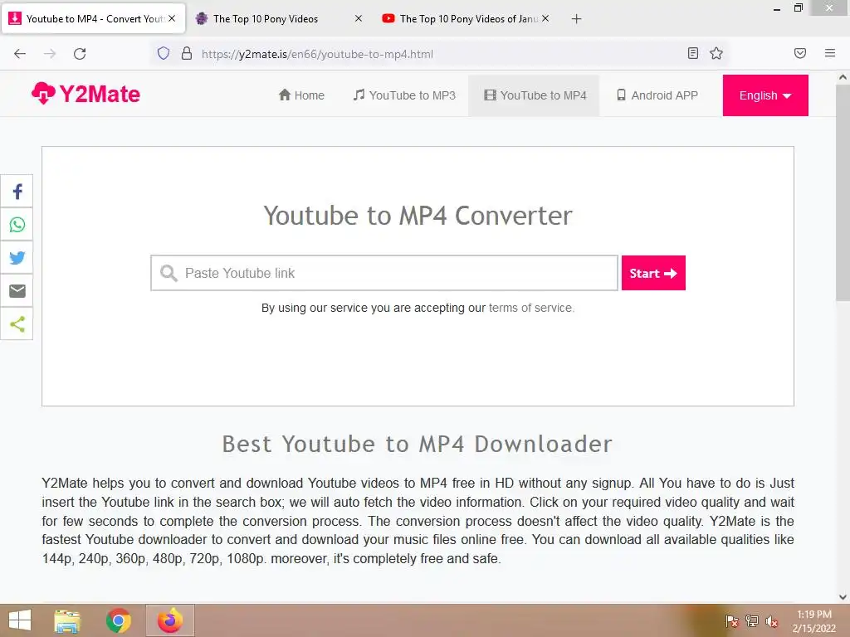Click 'Best Youtube to MP4 Downloader' heading
The height and width of the screenshot is (637, 850).
418,444
